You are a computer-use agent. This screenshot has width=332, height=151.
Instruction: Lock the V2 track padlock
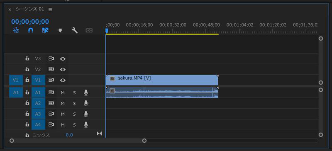(x=27, y=69)
